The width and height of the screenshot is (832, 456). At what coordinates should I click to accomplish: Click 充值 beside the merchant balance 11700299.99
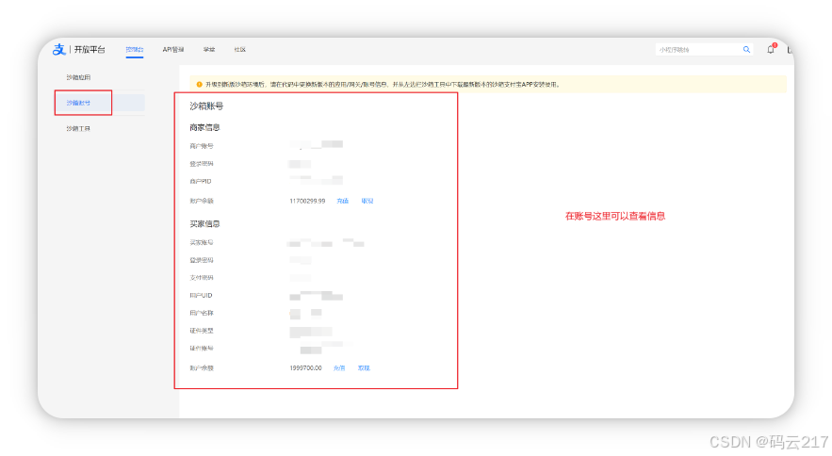(x=343, y=202)
